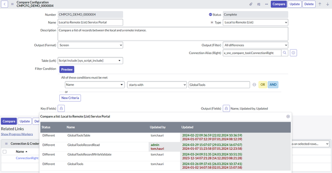The image size is (332, 173).
Task: Remove the Name starts with condition
Action: click(254, 84)
